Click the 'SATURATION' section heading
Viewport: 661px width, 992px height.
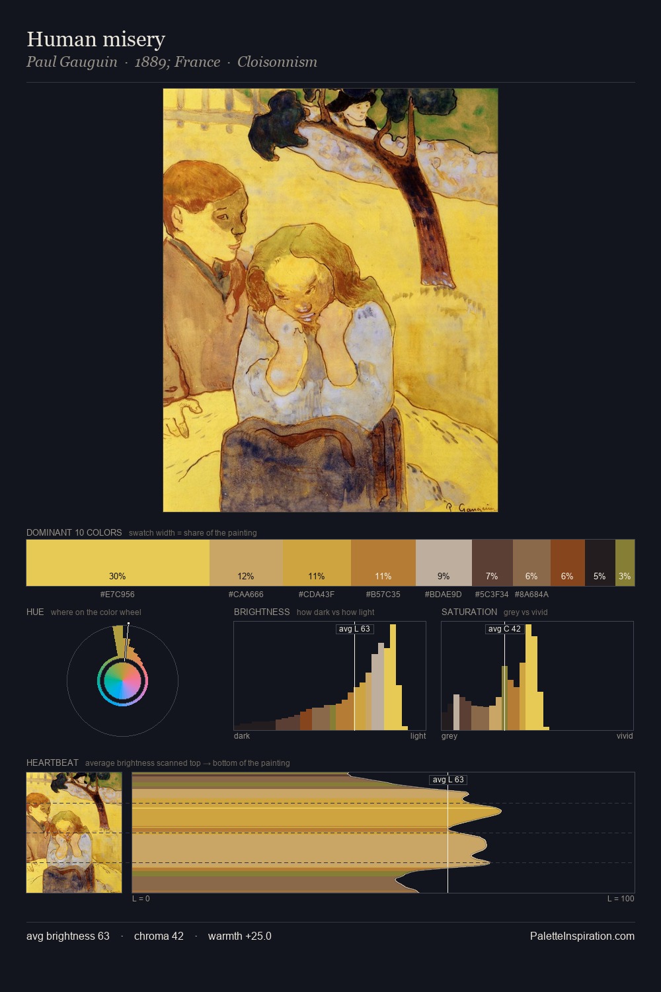(x=469, y=612)
